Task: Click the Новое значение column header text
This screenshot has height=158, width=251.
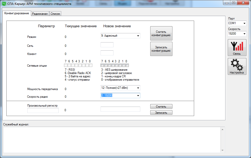Action: click(117, 26)
